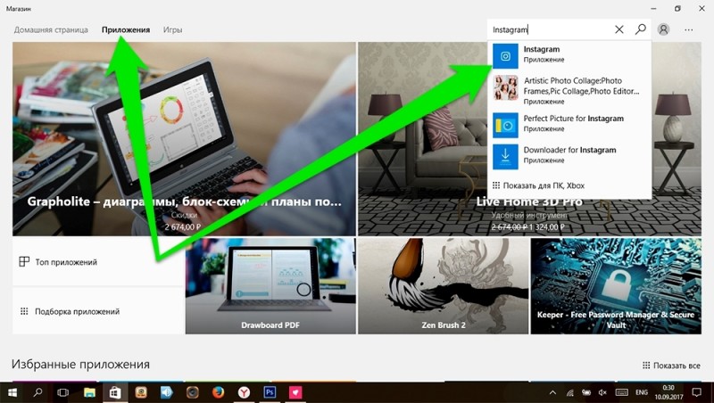Viewport: 714px width, 403px height.
Task: Select the Instagram app suggestion
Action: pyautogui.click(x=569, y=55)
